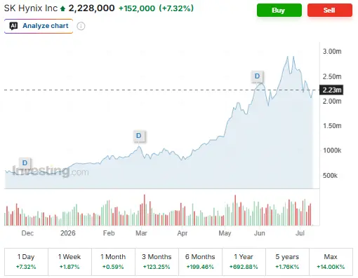358x278 pixels.
Task: Click the 2.23m current price label
Action: (331, 90)
